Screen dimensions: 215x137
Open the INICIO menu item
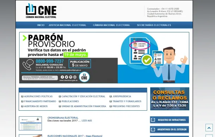pyautogui.click(x=41, y=25)
